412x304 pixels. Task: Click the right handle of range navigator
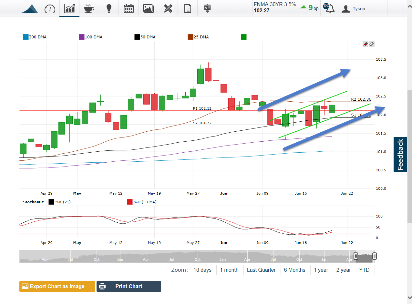tap(375, 256)
